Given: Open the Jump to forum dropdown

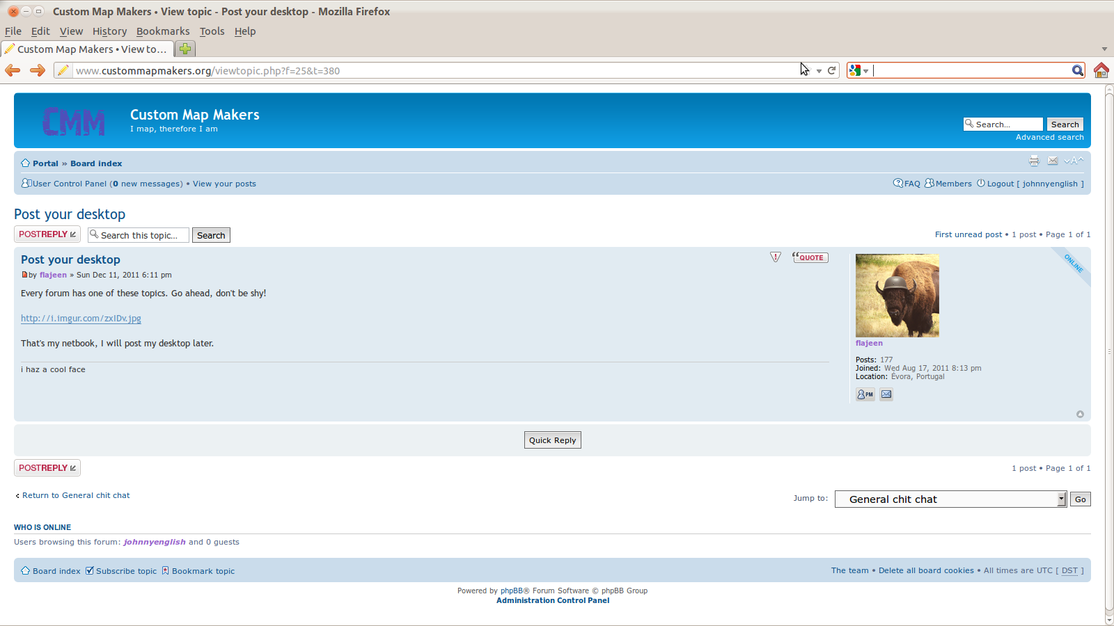Looking at the screenshot, I should (x=950, y=499).
